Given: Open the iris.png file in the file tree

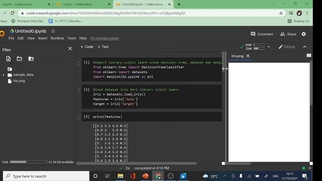Looking at the screenshot, I should pyautogui.click(x=19, y=81).
